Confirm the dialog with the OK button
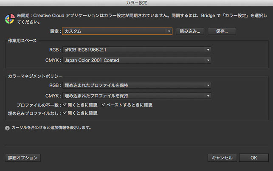The height and width of the screenshot is (171, 273). click(254, 158)
